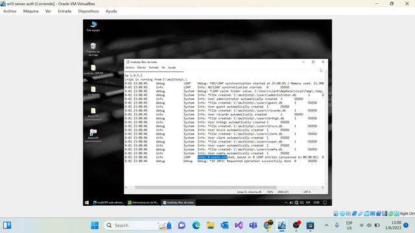The image size is (415, 233).
Task: Open Notepad's Ayuda menu
Action: coord(172,67)
